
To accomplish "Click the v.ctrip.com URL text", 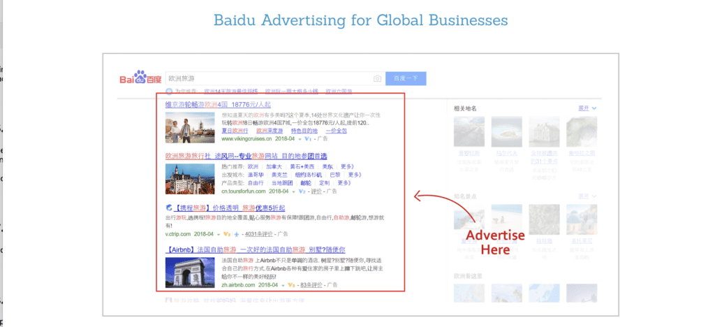I will point(178,234).
